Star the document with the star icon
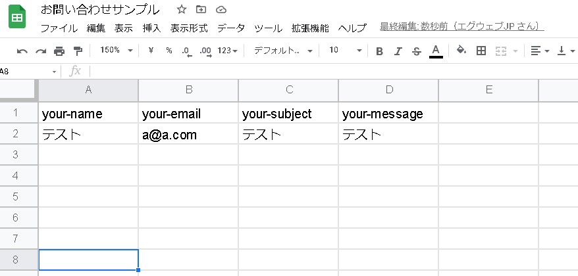This screenshot has height=276, width=578. click(182, 9)
